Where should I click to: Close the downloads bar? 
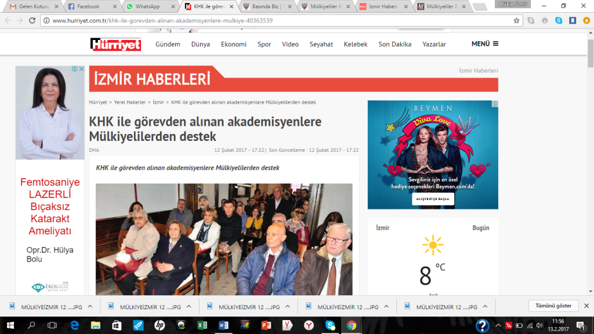click(x=585, y=305)
